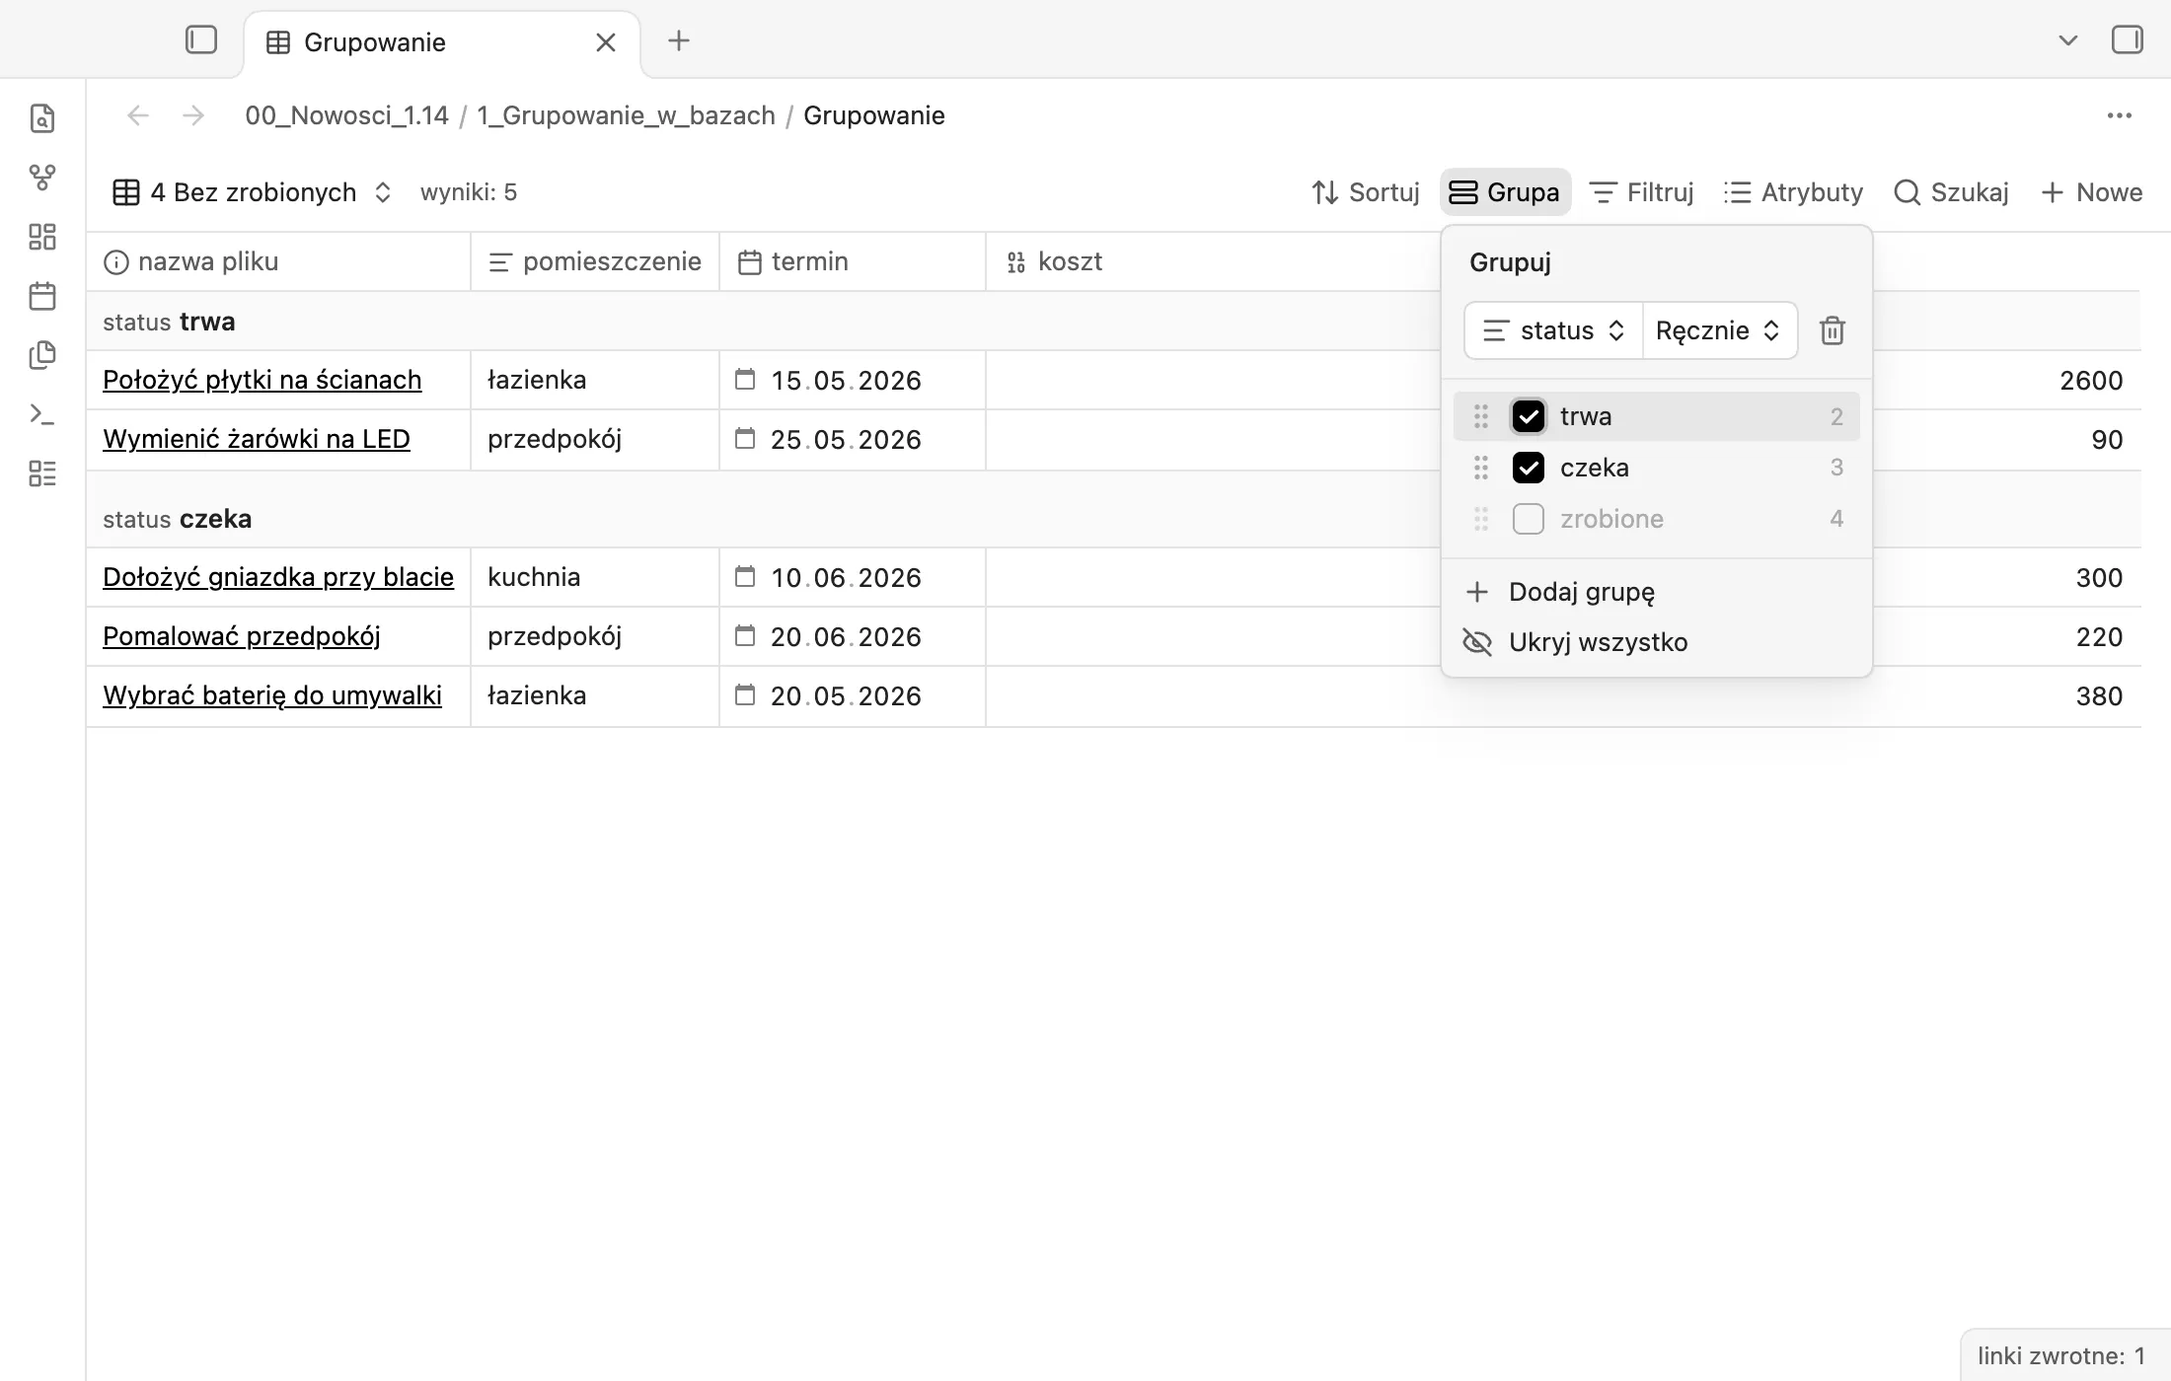Create new entry with Nowe
2171x1381 pixels.
click(2091, 192)
